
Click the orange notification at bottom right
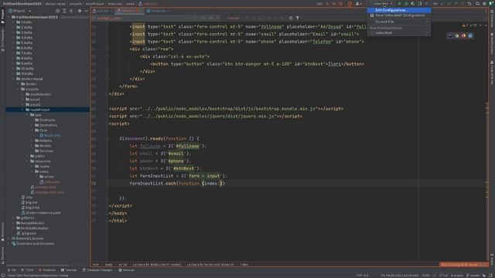[x=464, y=264]
